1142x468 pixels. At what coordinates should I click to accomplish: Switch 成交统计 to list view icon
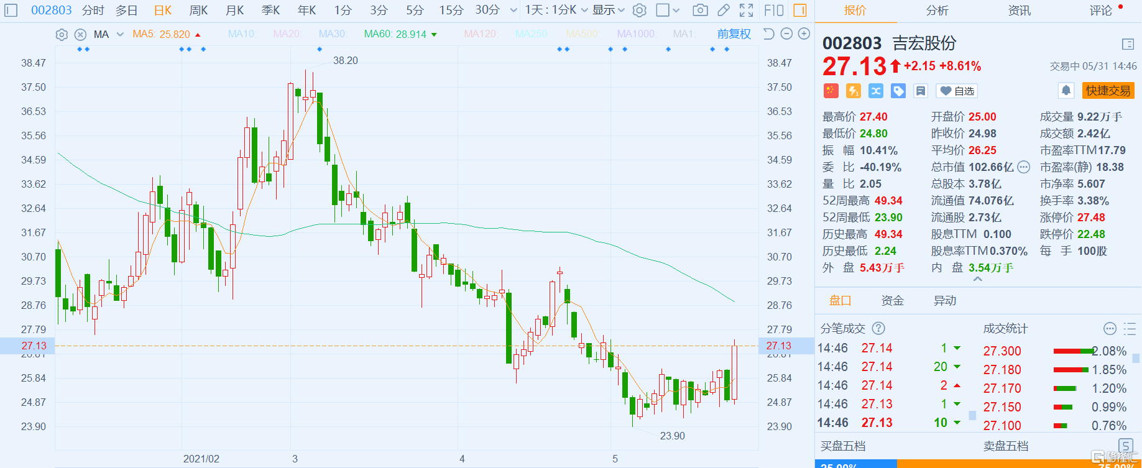(1130, 328)
